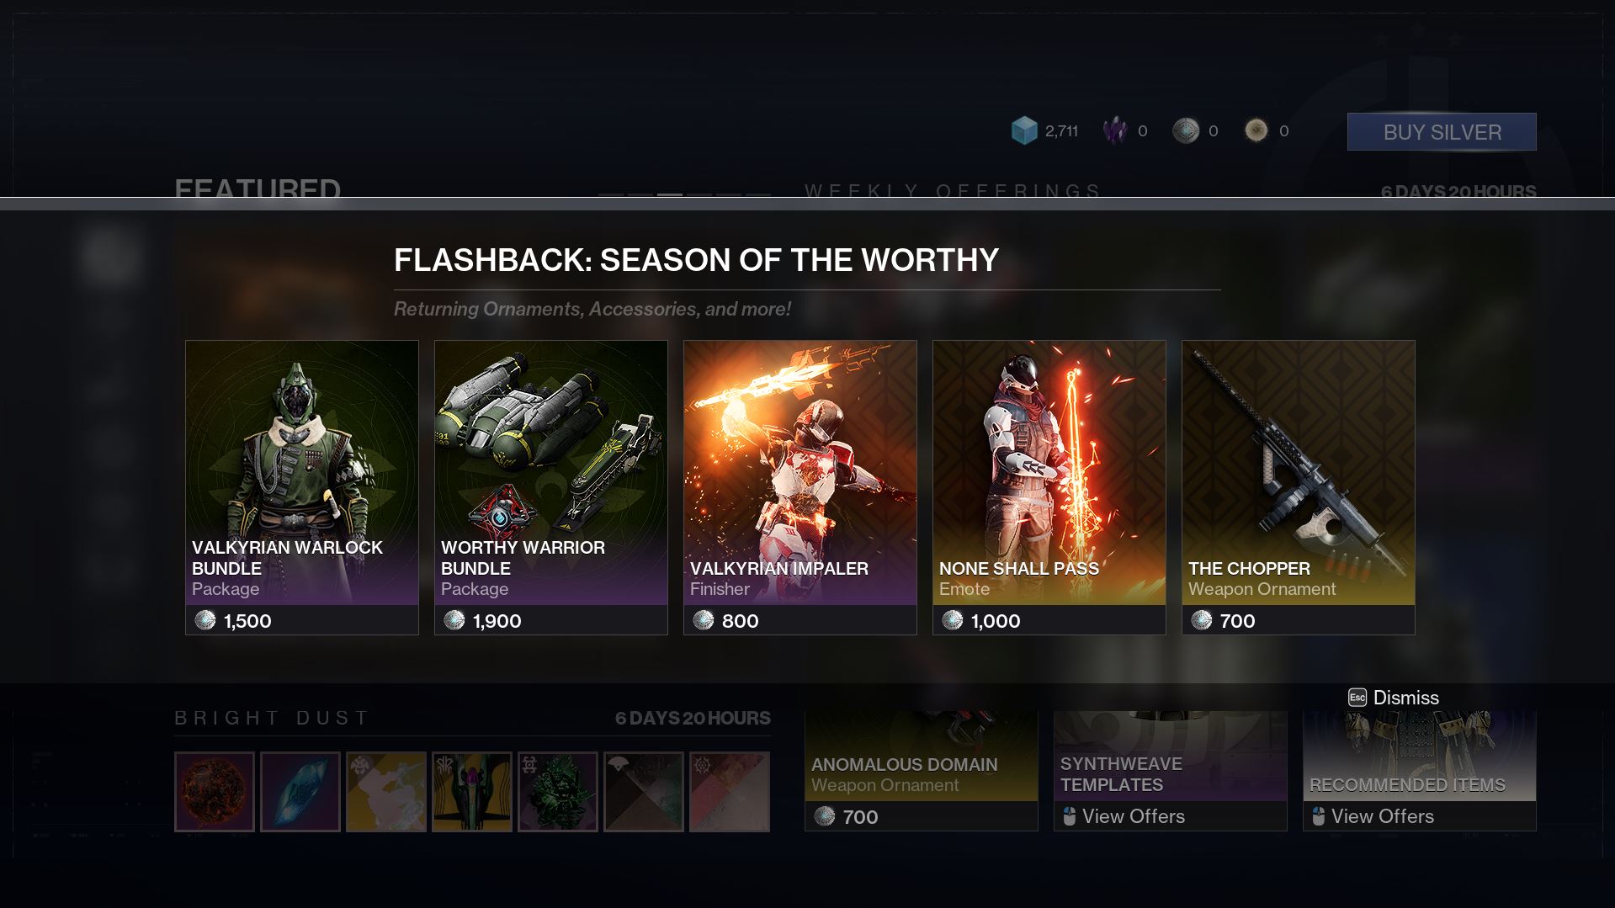Click the silver icon beside 1,900 price
The image size is (1615, 908).
click(x=454, y=620)
